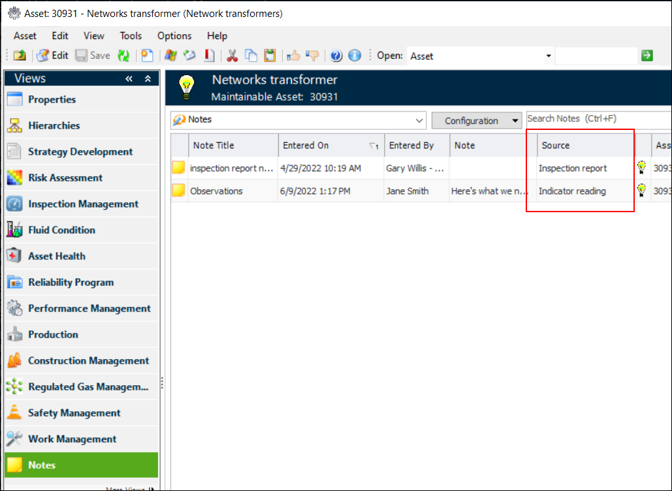Click the blue information icon
This screenshot has width=672, height=491.
click(x=355, y=55)
